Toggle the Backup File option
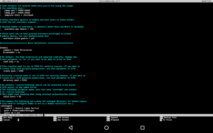 pos(168,117)
